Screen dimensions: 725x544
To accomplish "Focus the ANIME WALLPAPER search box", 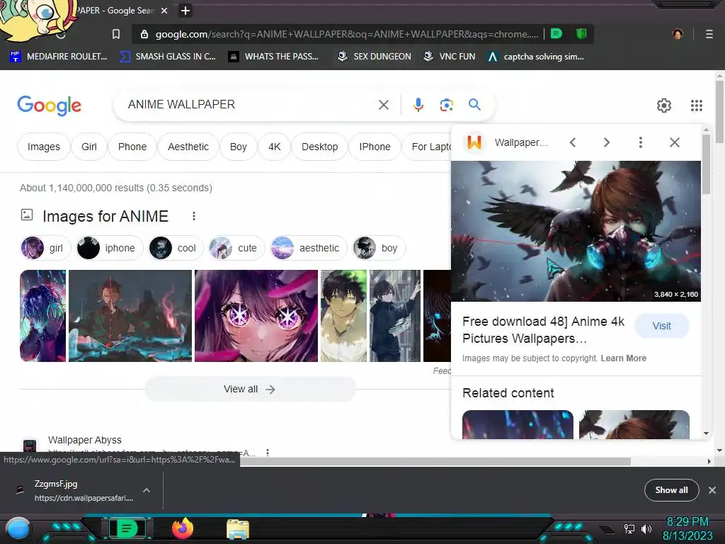I will (250, 105).
